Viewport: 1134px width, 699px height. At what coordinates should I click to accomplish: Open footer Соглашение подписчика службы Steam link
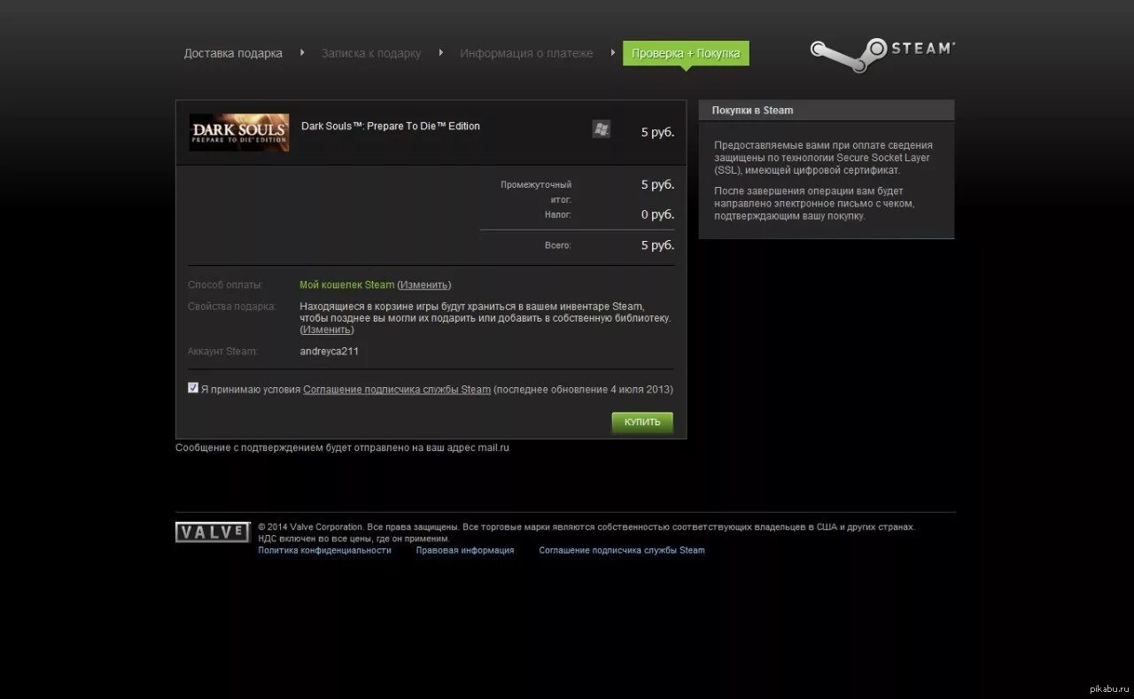click(622, 550)
